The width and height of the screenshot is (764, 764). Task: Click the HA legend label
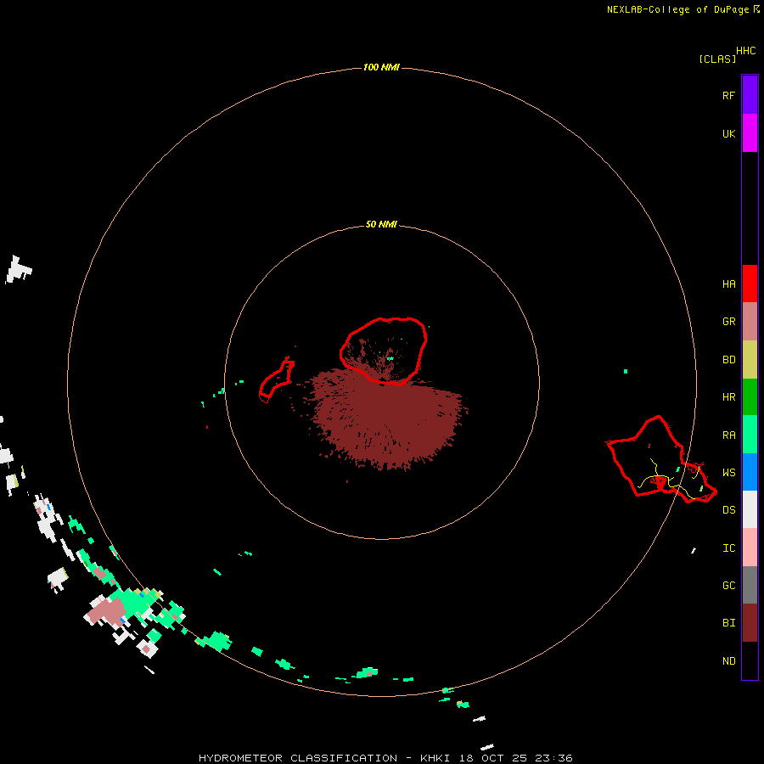point(728,284)
